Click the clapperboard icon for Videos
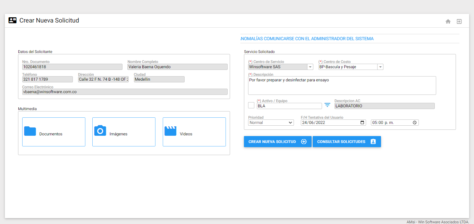The image size is (474, 224). (170, 131)
